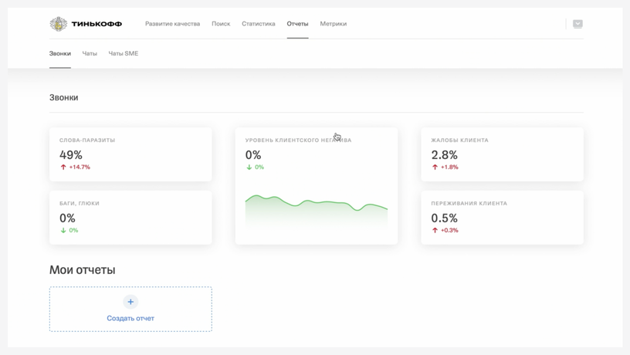Click the green down arrow under negativity 0%
Screen dimensions: 630x355
point(249,167)
